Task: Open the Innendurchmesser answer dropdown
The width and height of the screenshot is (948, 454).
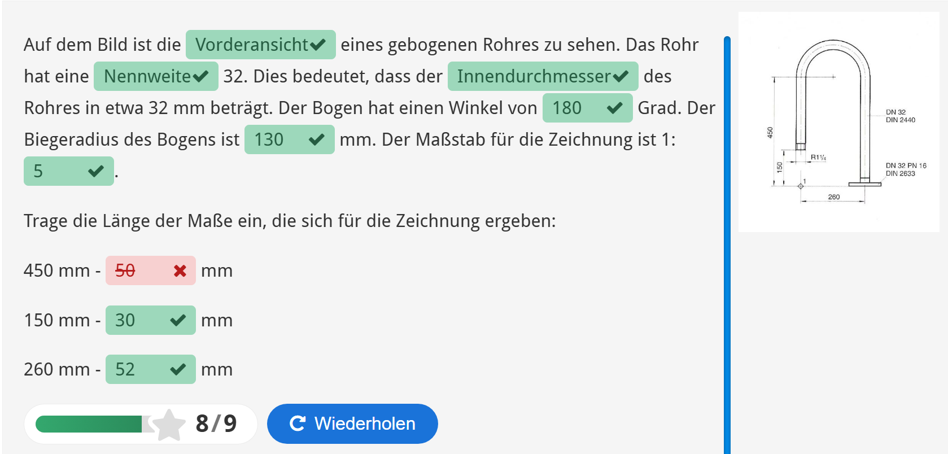Action: point(534,76)
